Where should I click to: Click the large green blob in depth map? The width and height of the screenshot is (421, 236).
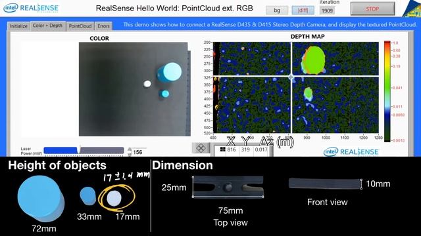tap(314, 60)
